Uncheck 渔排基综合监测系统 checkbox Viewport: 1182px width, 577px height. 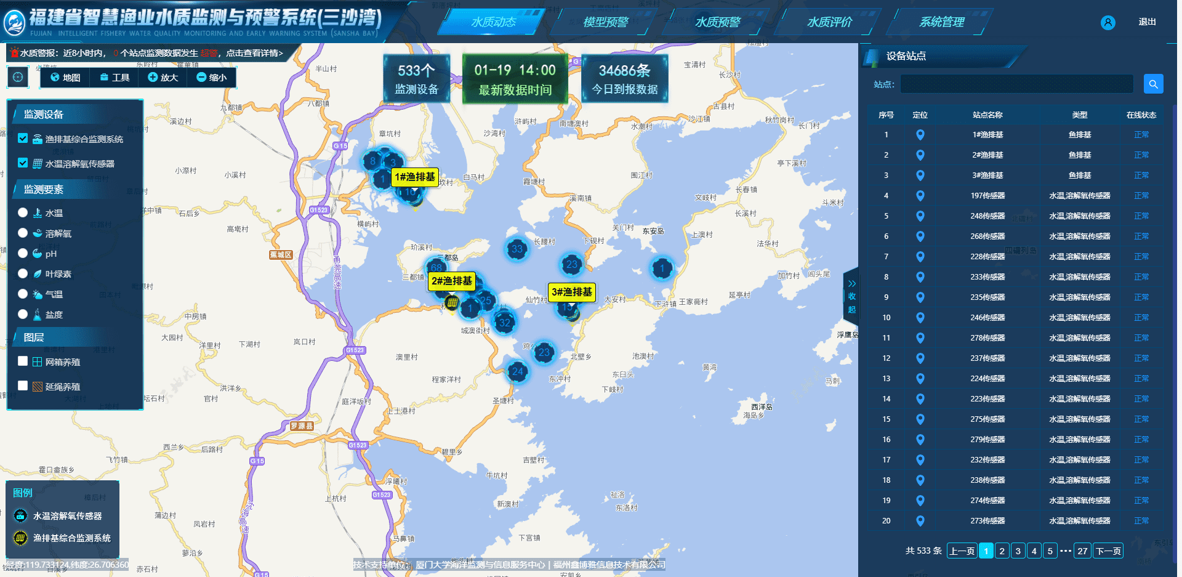(x=23, y=139)
